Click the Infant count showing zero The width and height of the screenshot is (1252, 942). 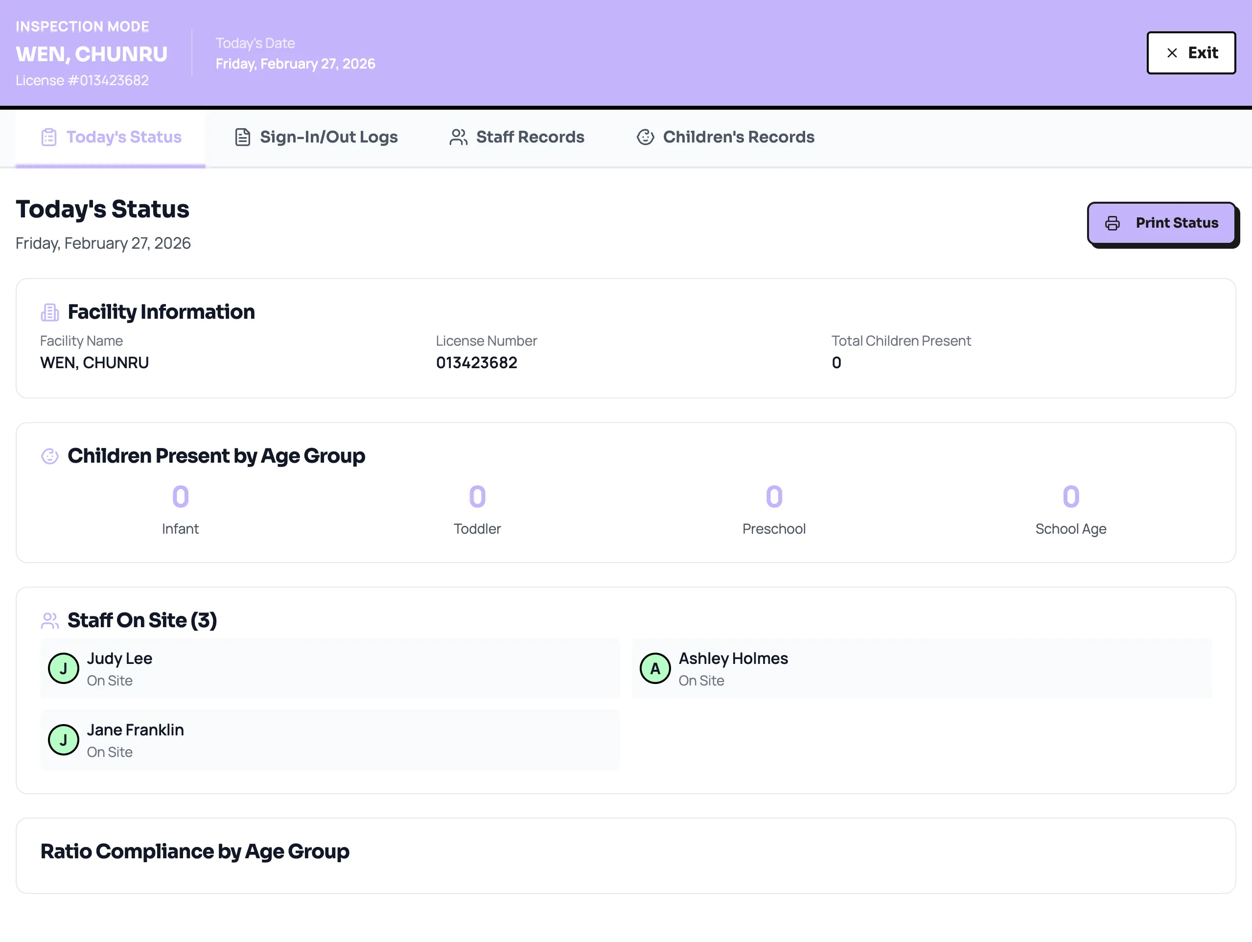[x=180, y=496]
